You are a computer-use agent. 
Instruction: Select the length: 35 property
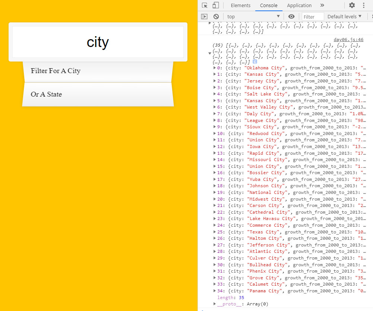click(x=231, y=298)
